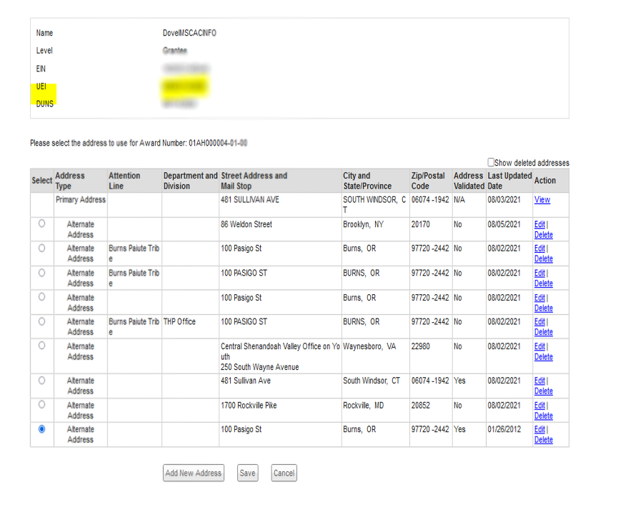
Task: Select the 481 Sullivan Ave alternate radio
Action: tap(41, 380)
